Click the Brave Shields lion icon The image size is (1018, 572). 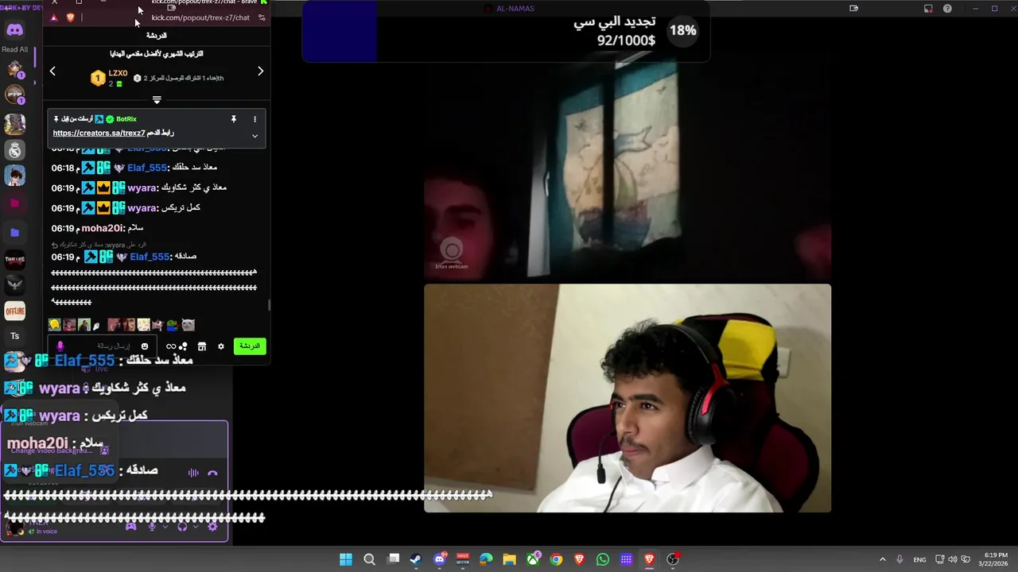pyautogui.click(x=70, y=17)
